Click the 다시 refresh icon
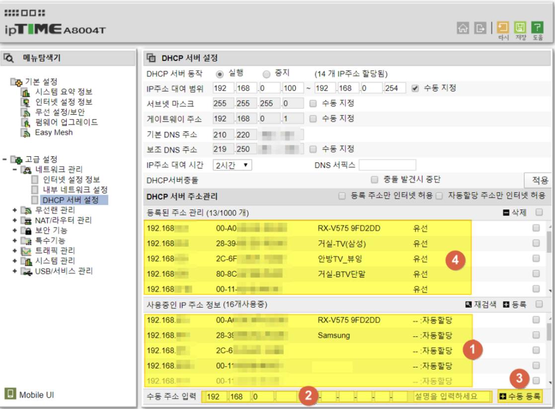 coord(503,28)
